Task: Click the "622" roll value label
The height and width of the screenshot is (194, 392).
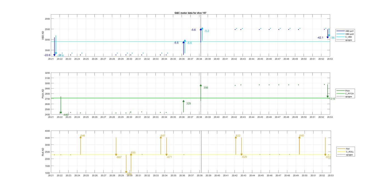Action: (x=238, y=135)
